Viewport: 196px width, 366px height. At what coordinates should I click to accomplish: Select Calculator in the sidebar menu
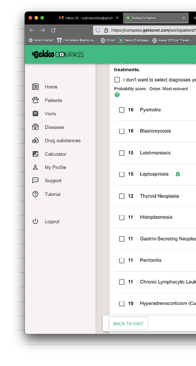[x=55, y=154]
